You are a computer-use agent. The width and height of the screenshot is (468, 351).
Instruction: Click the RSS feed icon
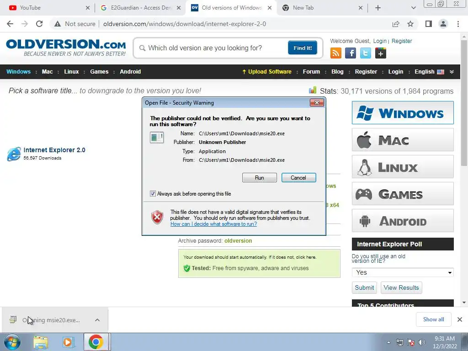(336, 53)
